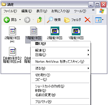Expand the hidden menus chevron »
Screen dimensions: 108x105
93,10
